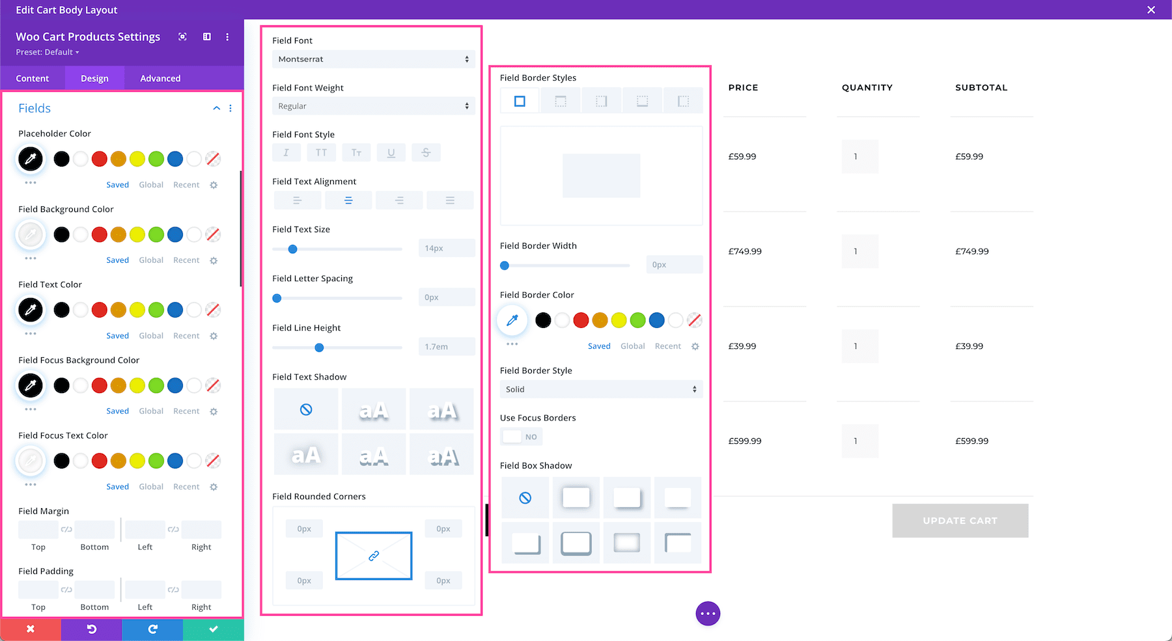Edit the Field Text Size value field

coord(446,247)
